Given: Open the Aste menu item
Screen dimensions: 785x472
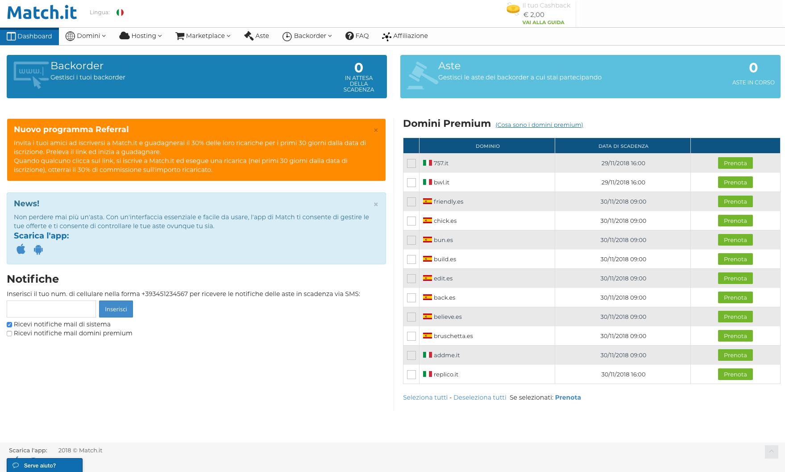Looking at the screenshot, I should (x=257, y=36).
